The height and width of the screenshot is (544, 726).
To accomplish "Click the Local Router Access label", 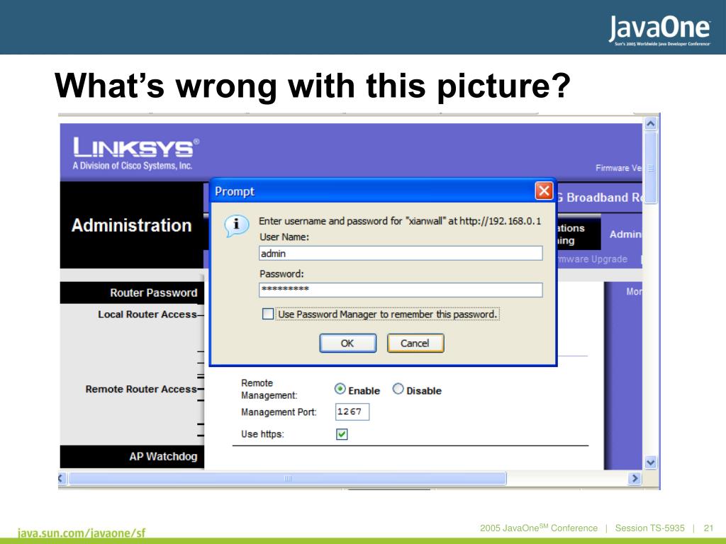I will tap(147, 314).
